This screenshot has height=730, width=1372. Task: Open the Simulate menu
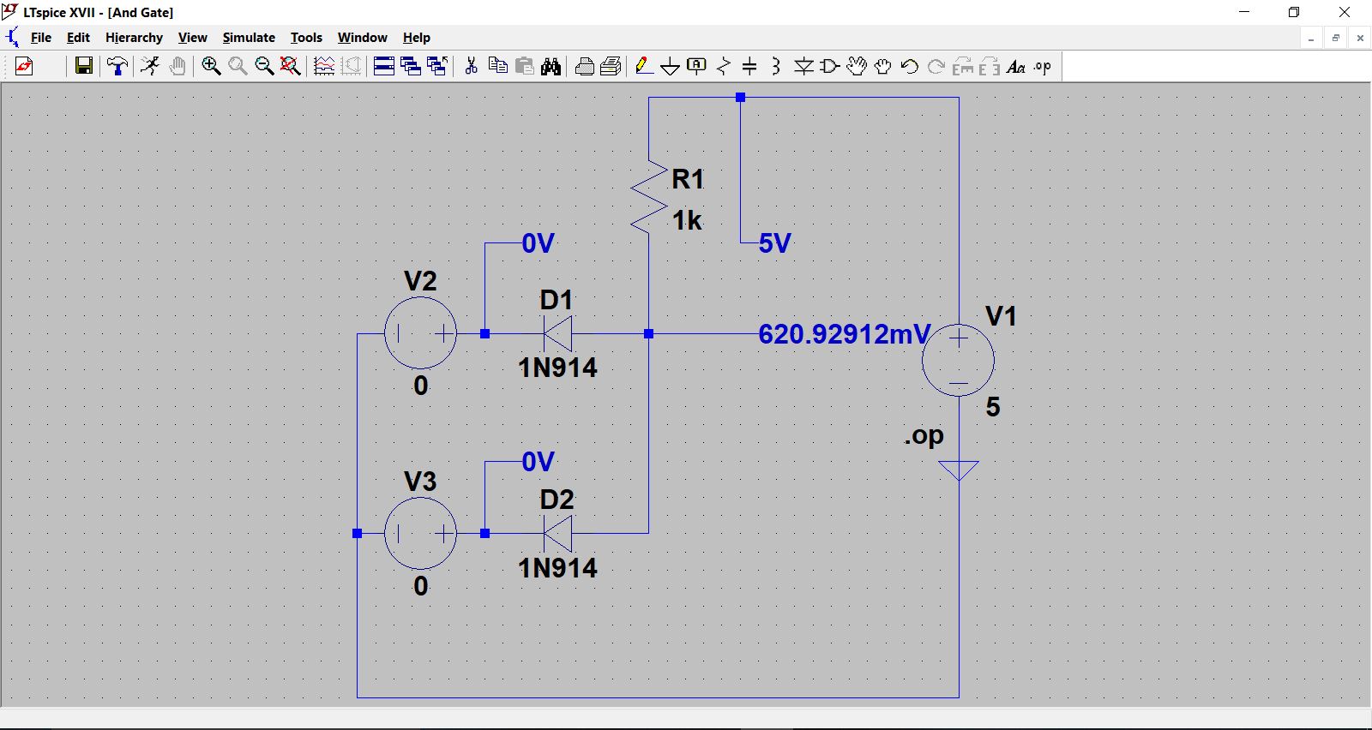pyautogui.click(x=249, y=38)
